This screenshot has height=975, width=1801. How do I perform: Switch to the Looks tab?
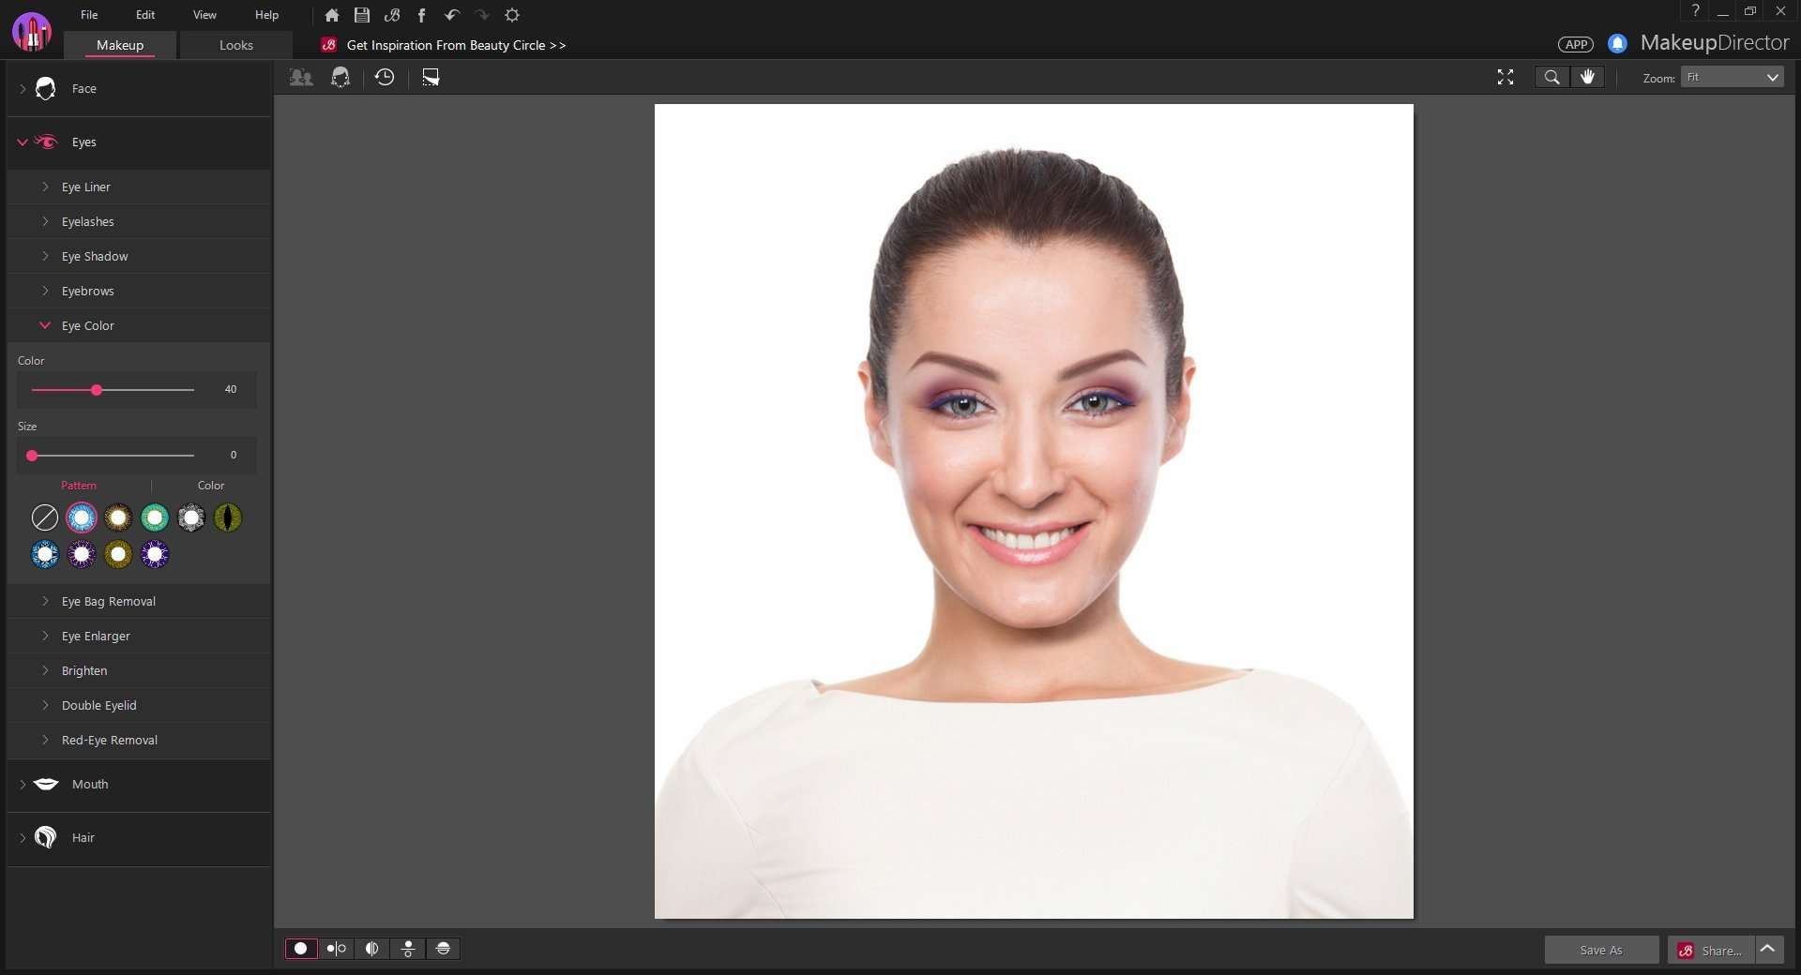[x=235, y=45]
